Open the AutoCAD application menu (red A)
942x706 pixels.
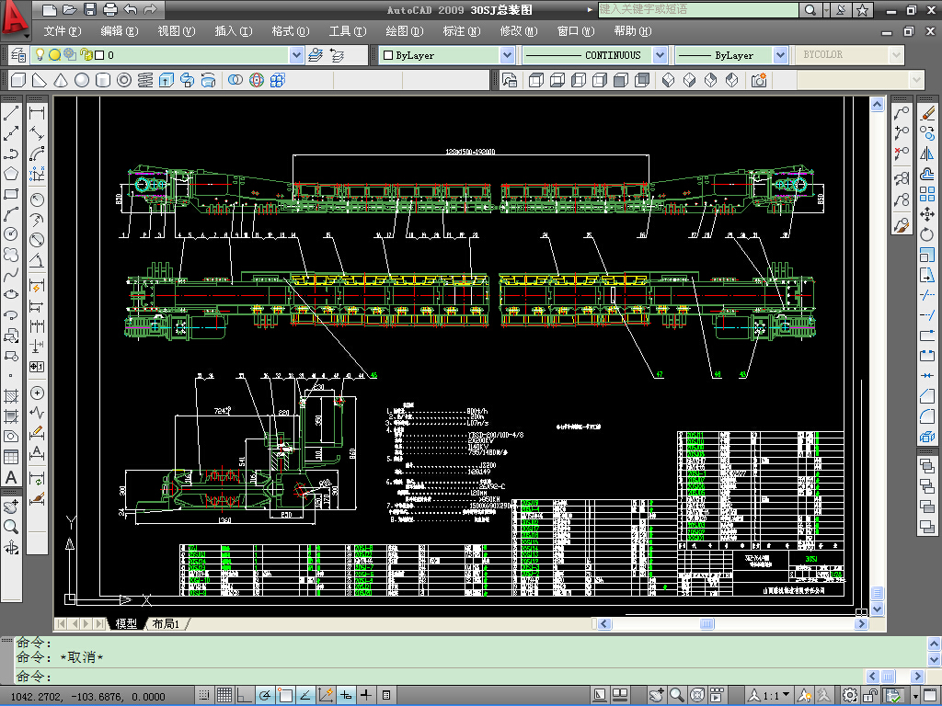15,18
